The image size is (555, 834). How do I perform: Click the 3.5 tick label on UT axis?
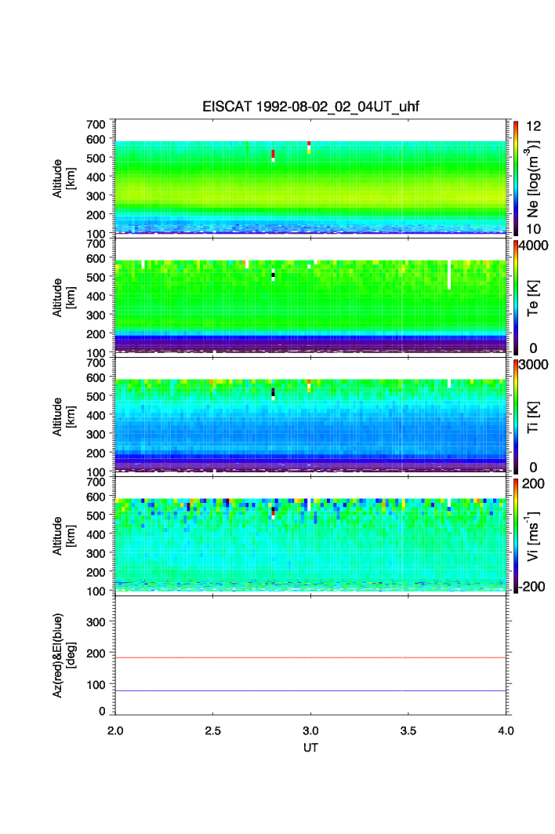[x=408, y=730]
